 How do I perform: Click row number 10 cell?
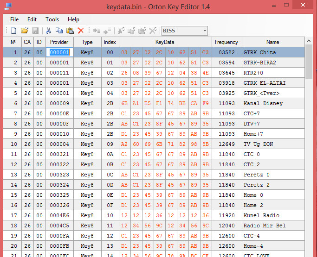click(x=13, y=144)
